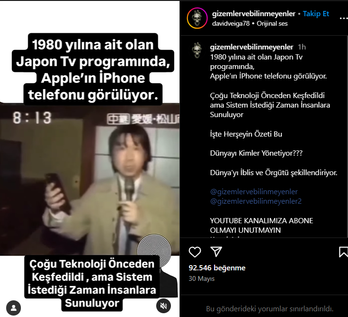Viewport: 348px width, 317px height.
Task: Open the skull profile avatar in header
Action: [x=197, y=18]
